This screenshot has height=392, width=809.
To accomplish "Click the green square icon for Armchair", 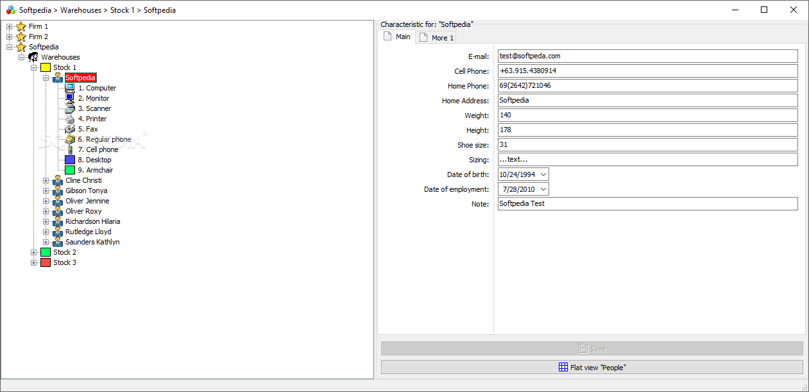I will click(70, 170).
